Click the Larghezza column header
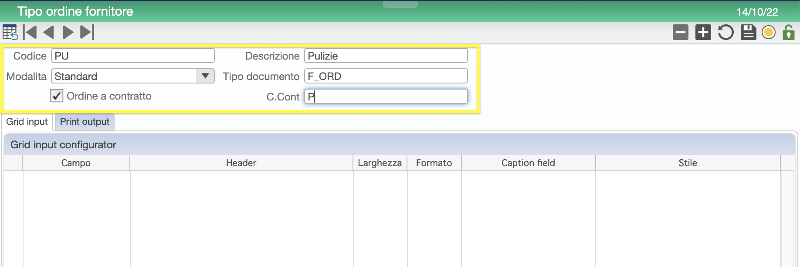The height and width of the screenshot is (267, 800). coord(380,163)
